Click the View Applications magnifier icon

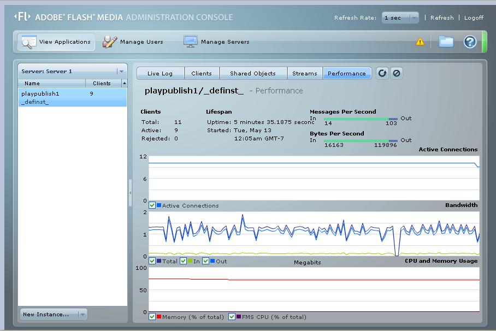tap(28, 42)
